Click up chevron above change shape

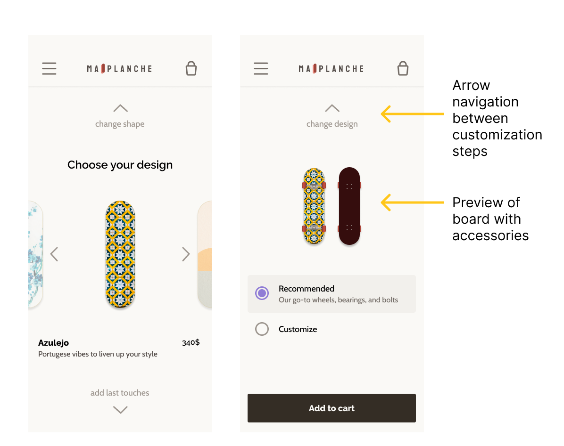click(120, 108)
